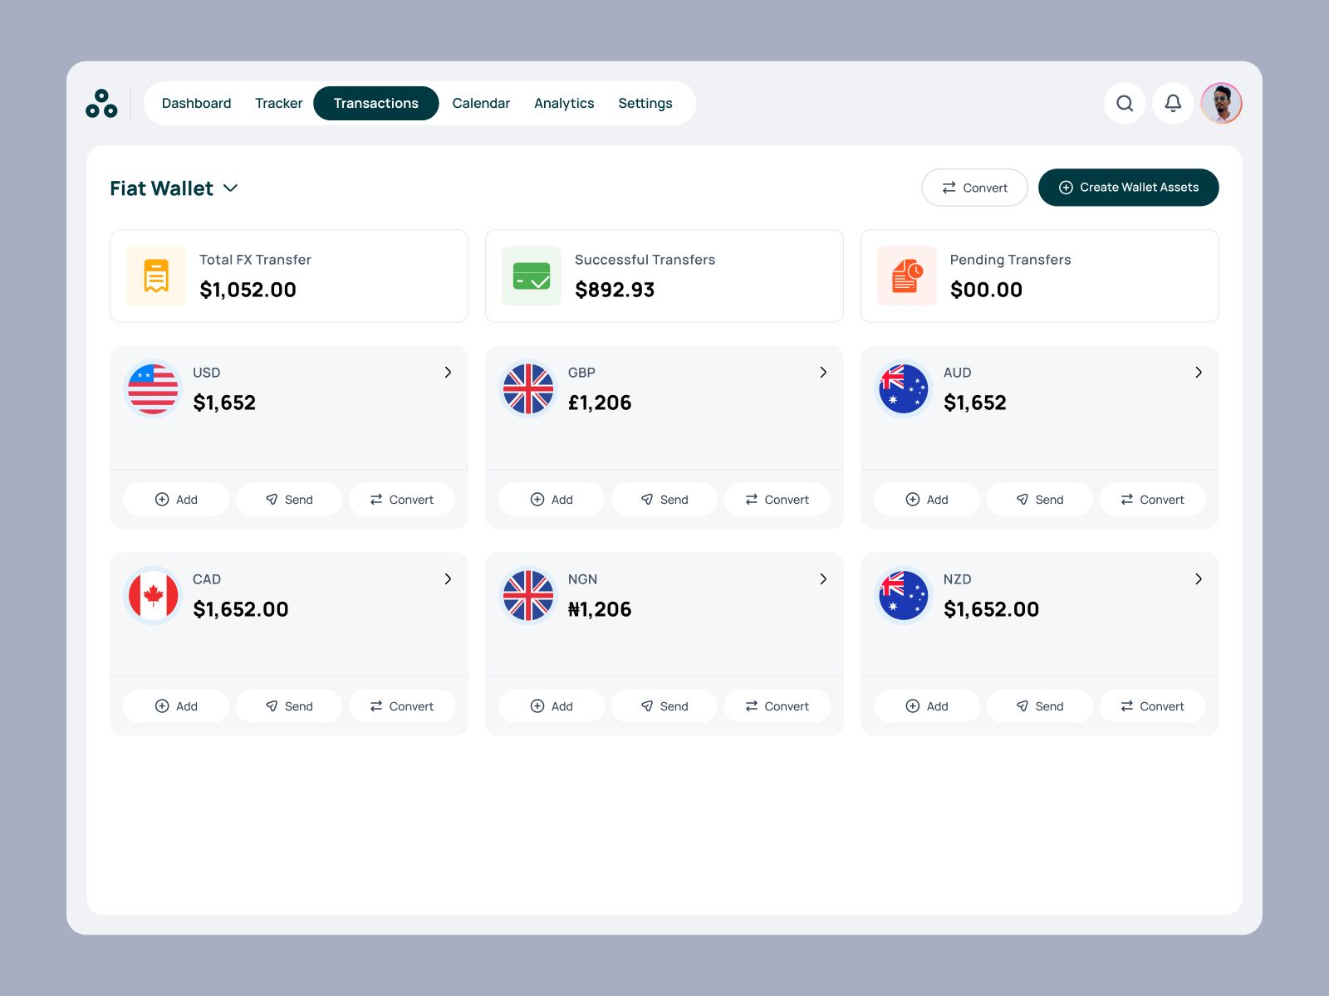Open NZD wallet details via chevron arrow
Viewport: 1329px width, 996px height.
click(x=1199, y=579)
